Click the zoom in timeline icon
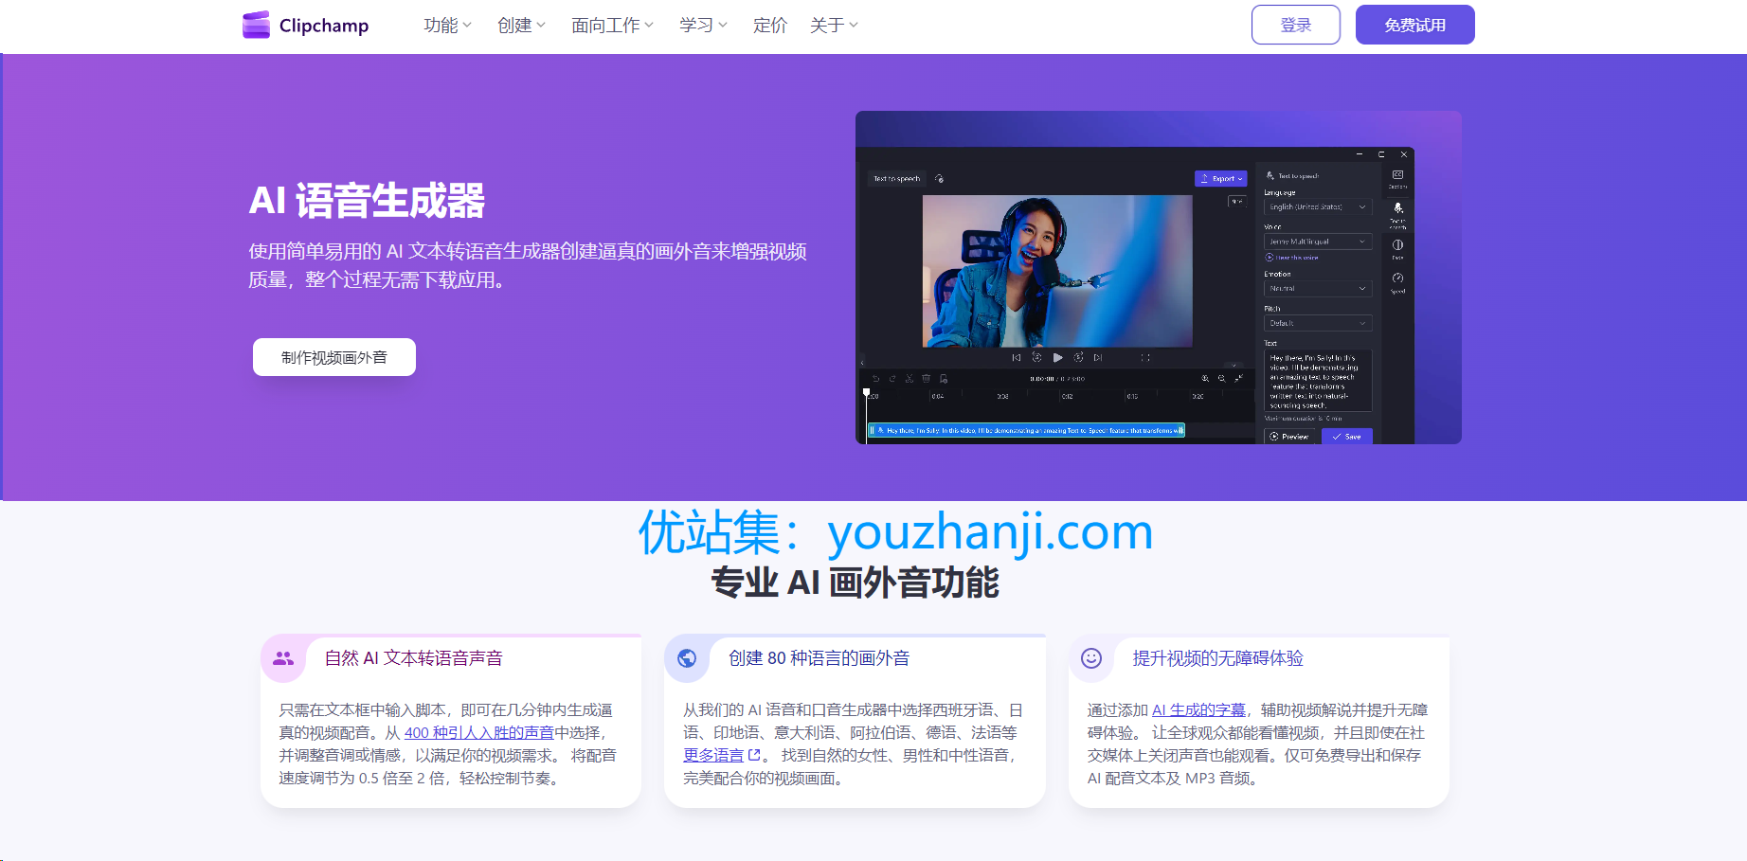The height and width of the screenshot is (861, 1747). tap(1205, 379)
